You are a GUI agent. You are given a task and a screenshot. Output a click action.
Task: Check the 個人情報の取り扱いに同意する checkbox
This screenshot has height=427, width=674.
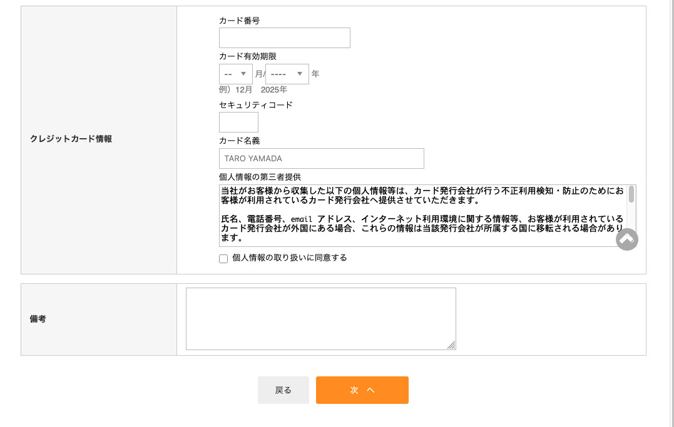tap(223, 259)
